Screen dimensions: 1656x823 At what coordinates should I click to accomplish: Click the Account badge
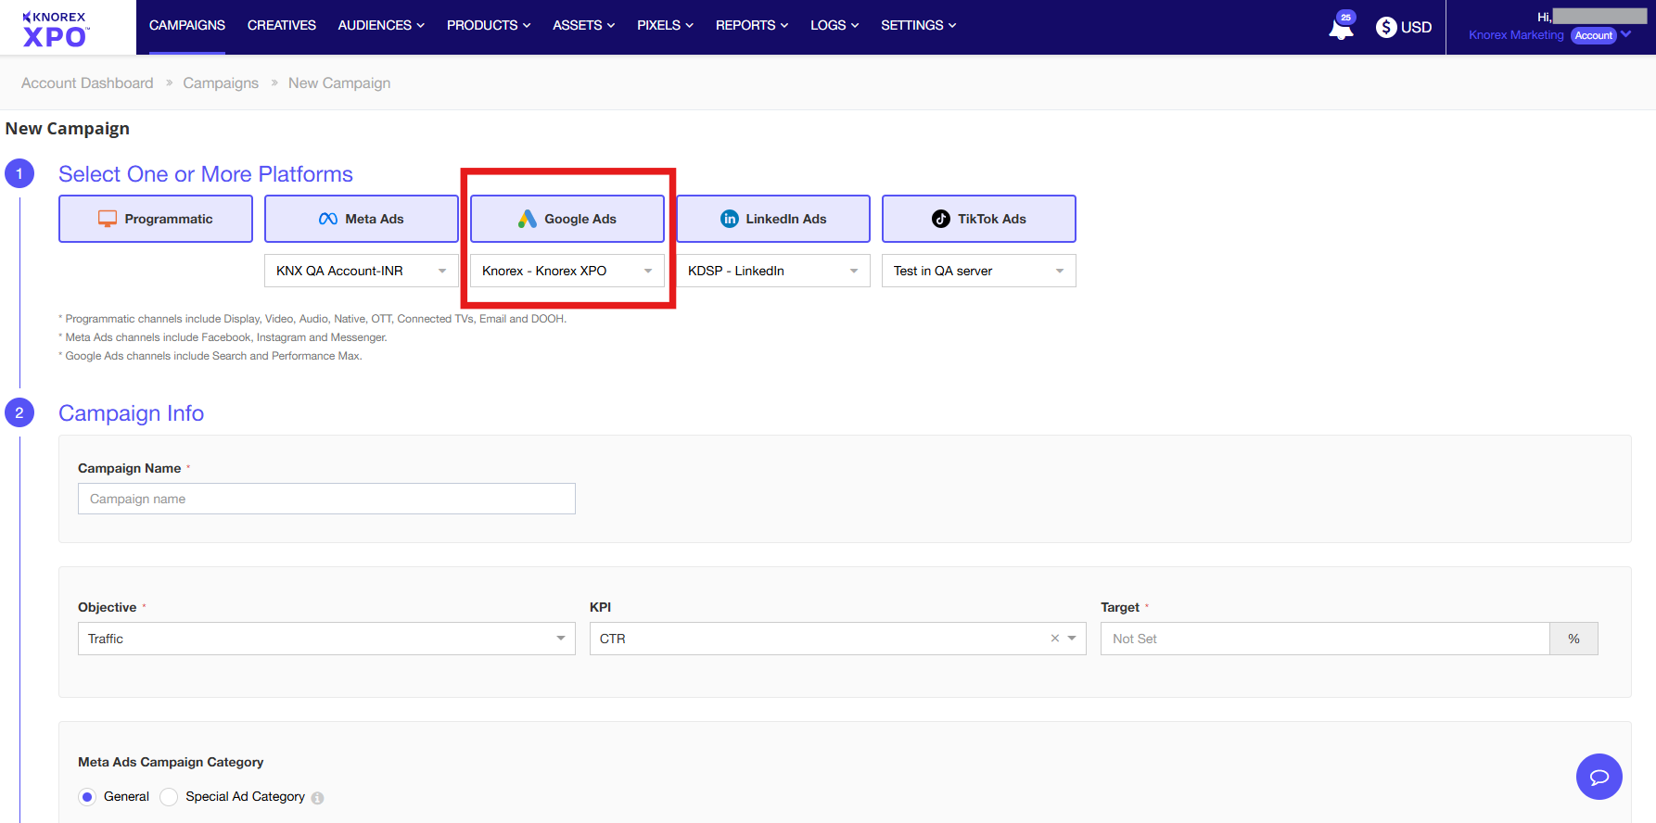point(1594,35)
